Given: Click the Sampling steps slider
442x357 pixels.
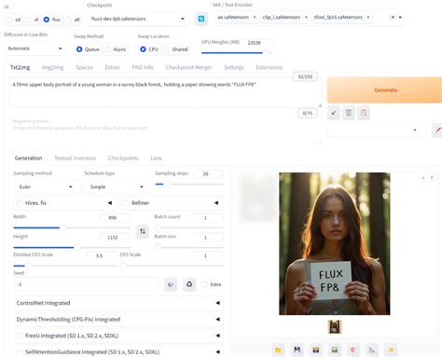Looking at the screenshot, I should coord(189,185).
